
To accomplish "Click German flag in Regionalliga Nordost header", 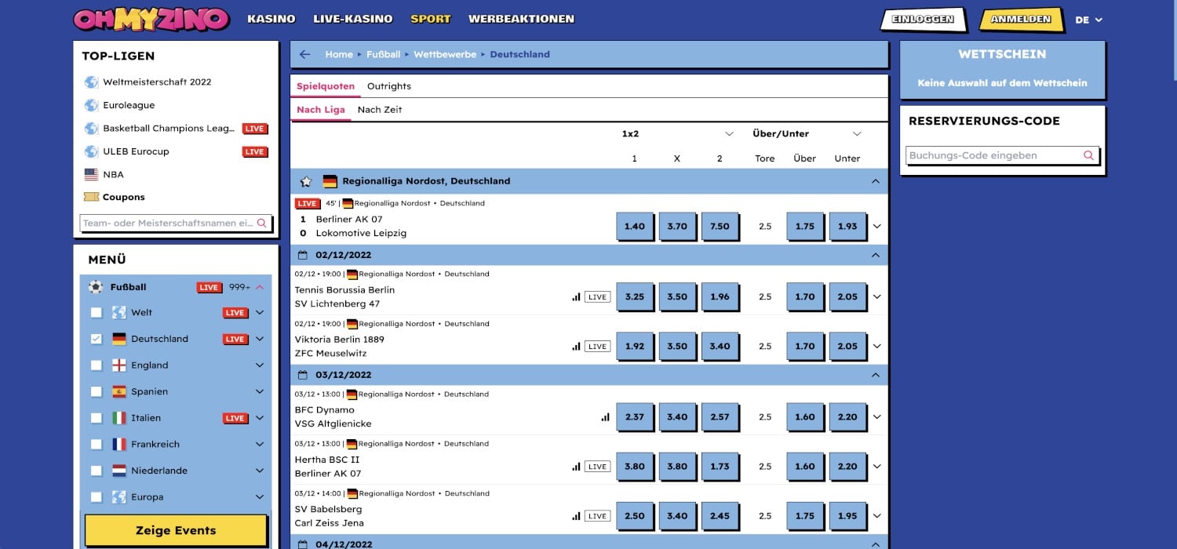I will [330, 181].
